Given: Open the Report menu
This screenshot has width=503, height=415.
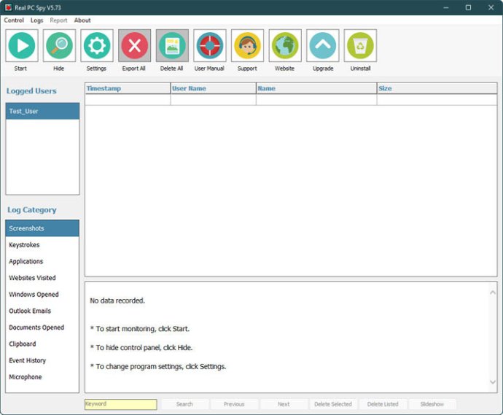Looking at the screenshot, I should pos(58,20).
